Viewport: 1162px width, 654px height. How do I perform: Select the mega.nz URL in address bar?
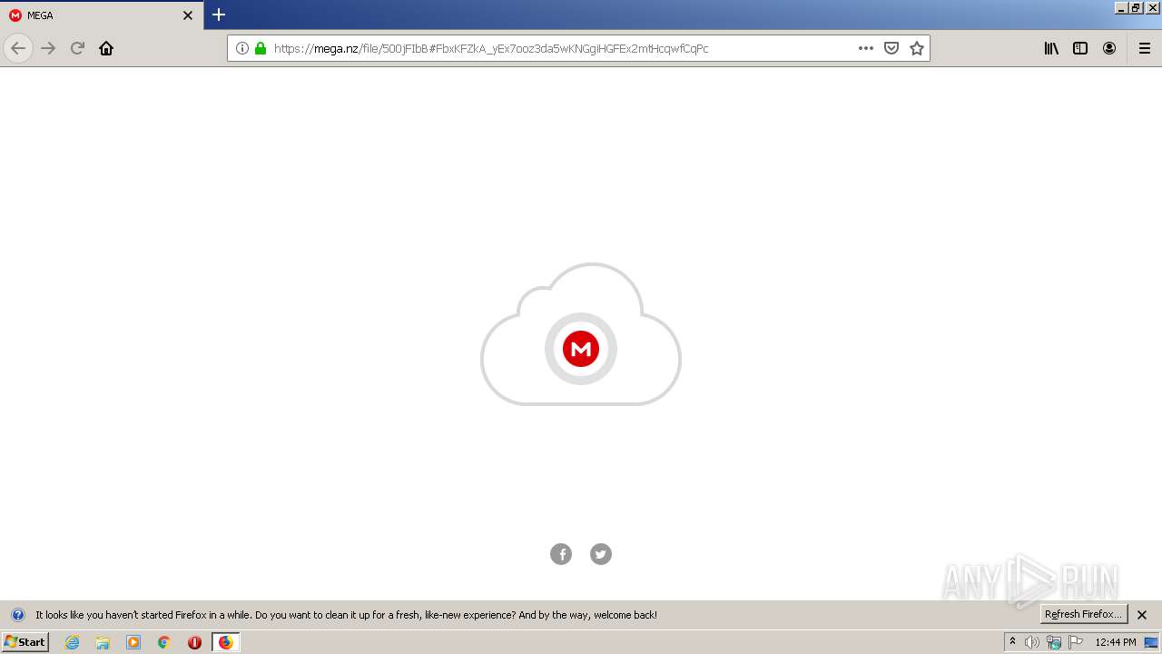tap(491, 48)
